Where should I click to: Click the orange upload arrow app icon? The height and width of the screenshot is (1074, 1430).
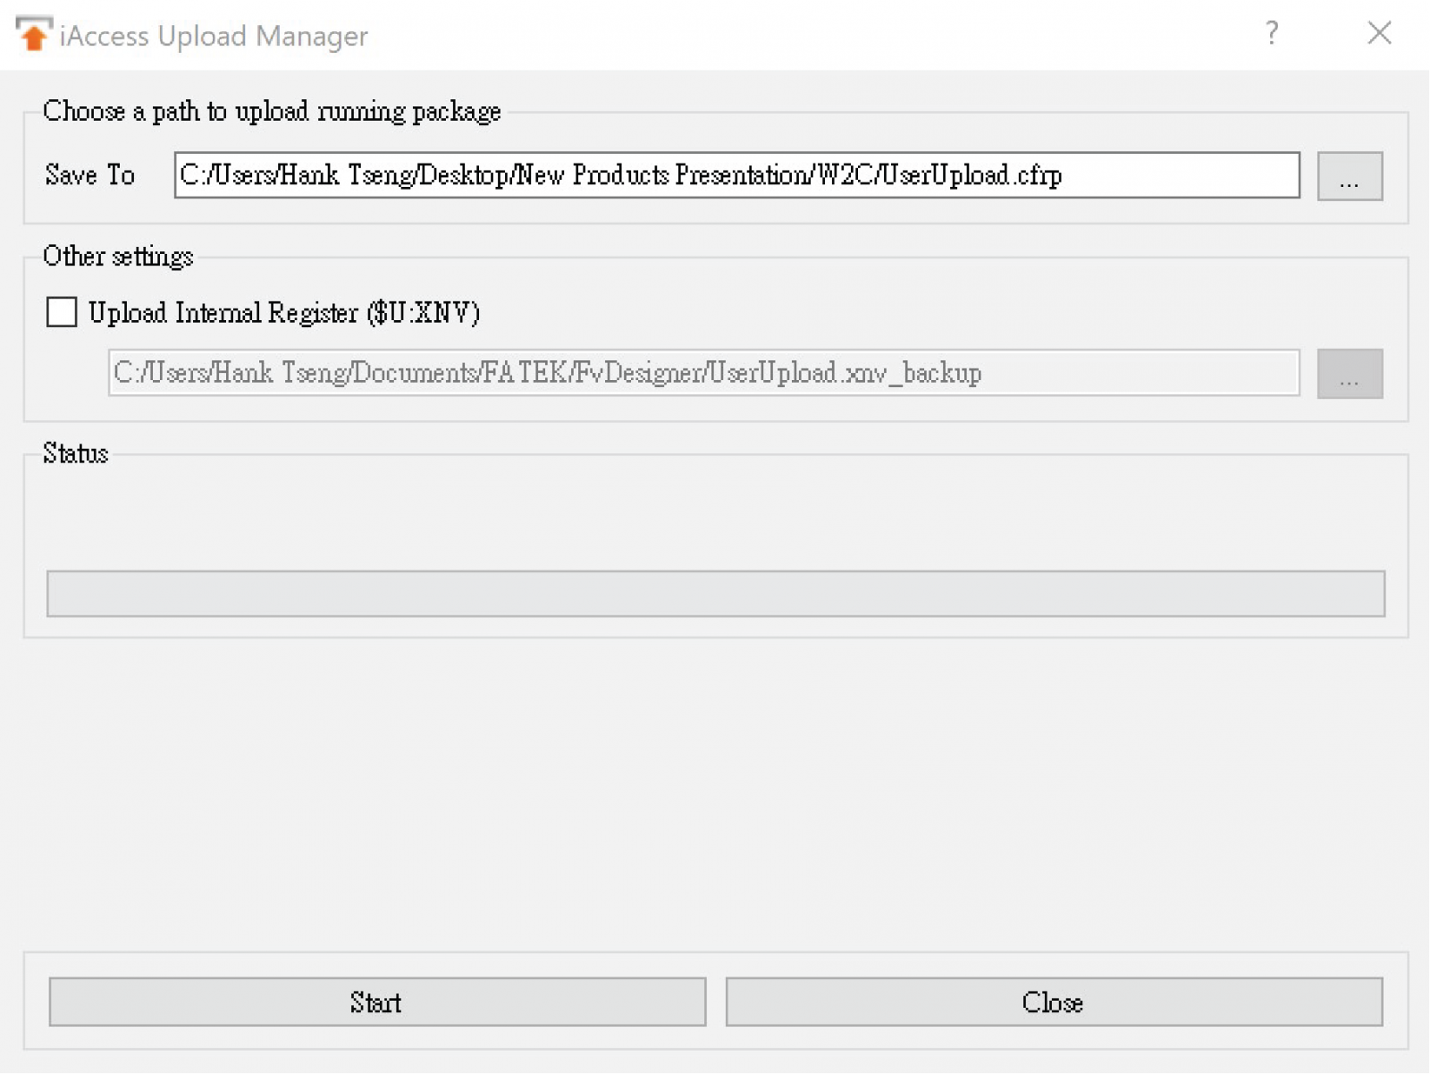click(33, 35)
